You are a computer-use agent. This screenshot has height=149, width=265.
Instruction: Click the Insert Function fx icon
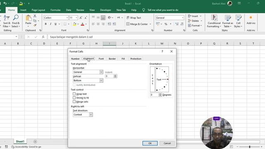click(x=43, y=37)
